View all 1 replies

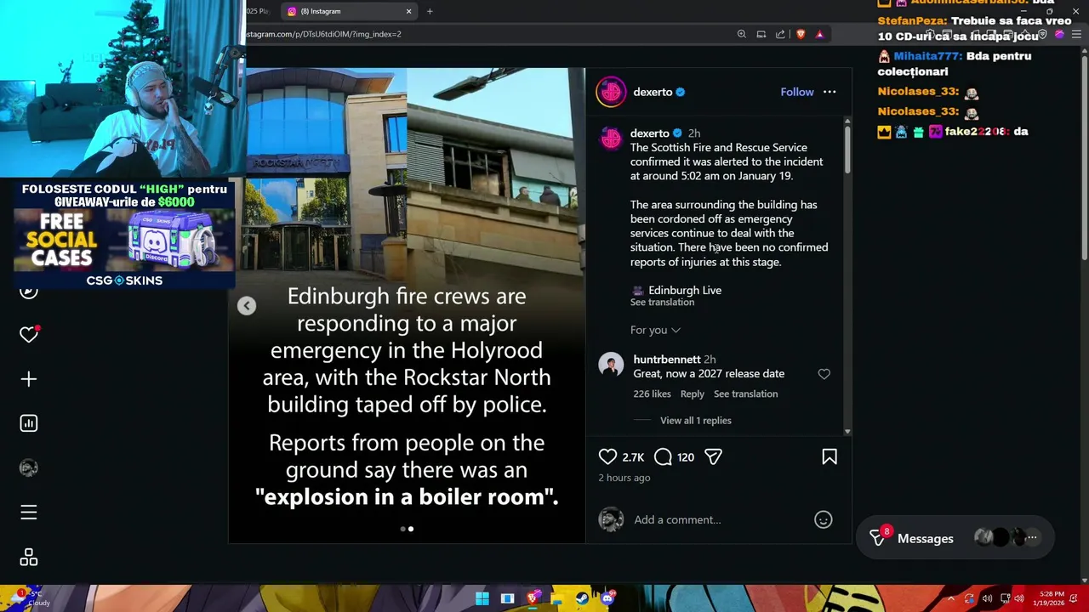(695, 421)
